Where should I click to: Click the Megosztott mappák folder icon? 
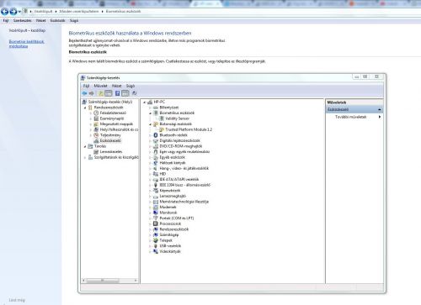(x=96, y=124)
